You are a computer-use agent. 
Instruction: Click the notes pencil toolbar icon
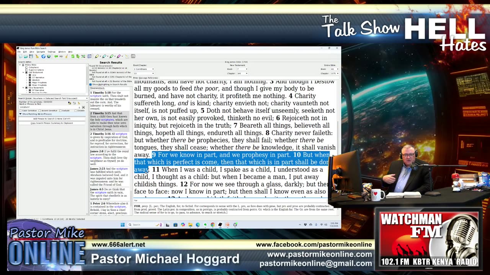(127, 56)
